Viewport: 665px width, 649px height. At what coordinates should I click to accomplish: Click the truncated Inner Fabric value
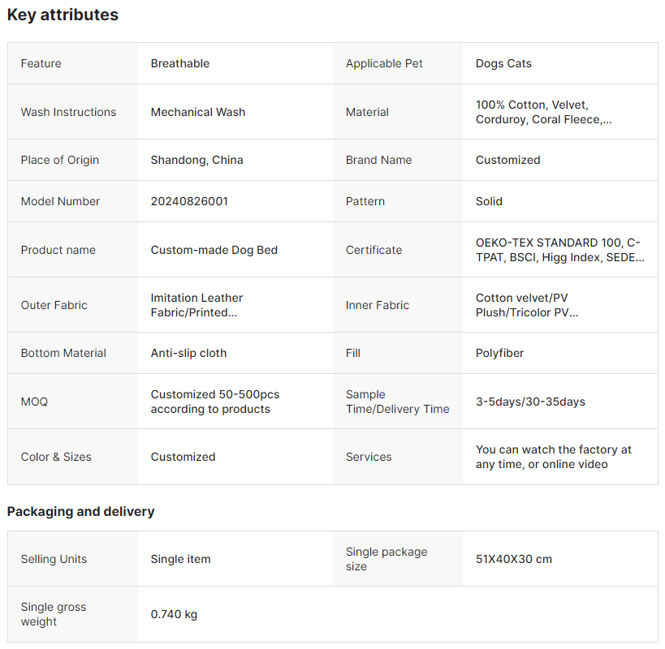coord(527,305)
